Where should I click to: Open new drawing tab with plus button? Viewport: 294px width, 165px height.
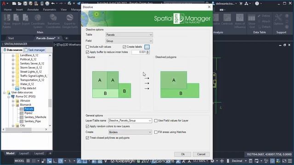pyautogui.click(x=66, y=38)
